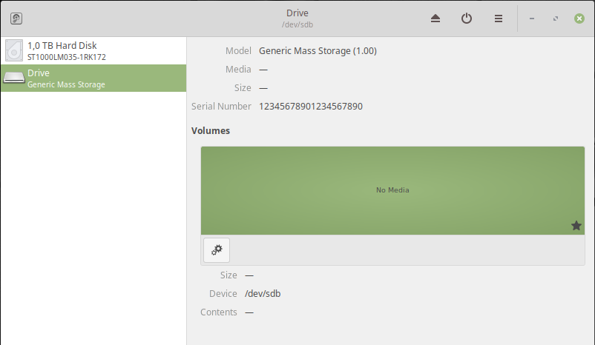Click the Disks application icon in header

click(x=16, y=19)
